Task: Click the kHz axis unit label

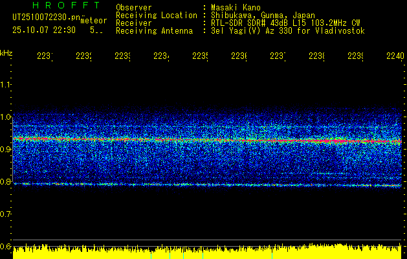Action: 6,53
